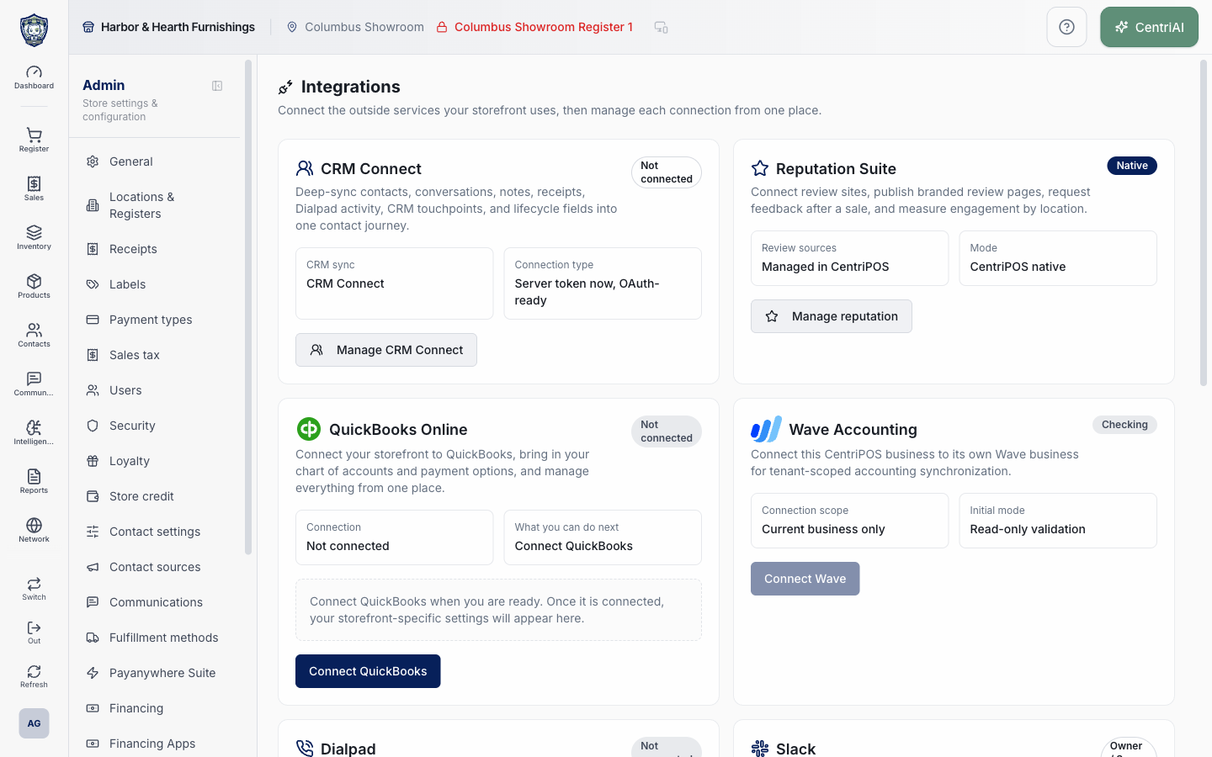The width and height of the screenshot is (1212, 757).
Task: Go to Sales in the rail
Action: 34,188
